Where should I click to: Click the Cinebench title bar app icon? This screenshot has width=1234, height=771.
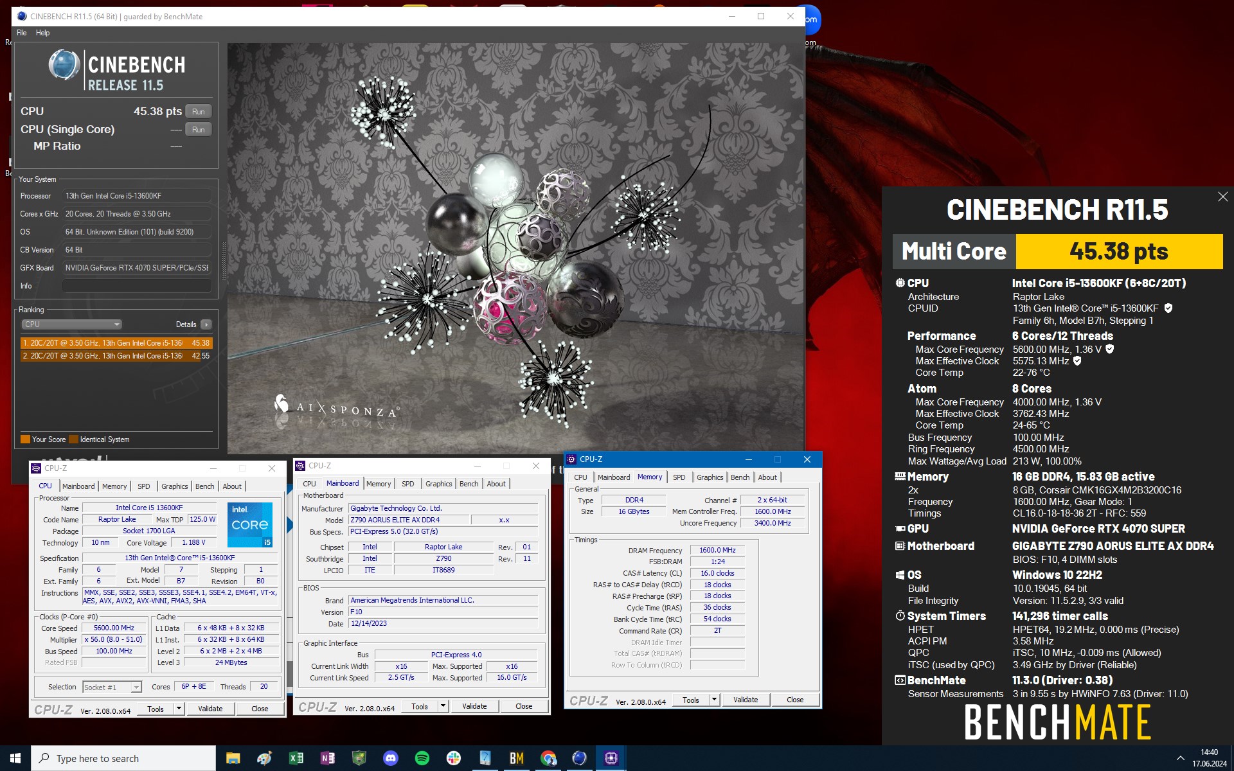tap(22, 16)
